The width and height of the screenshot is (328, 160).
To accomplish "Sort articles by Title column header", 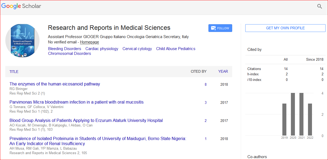I will [14, 72].
